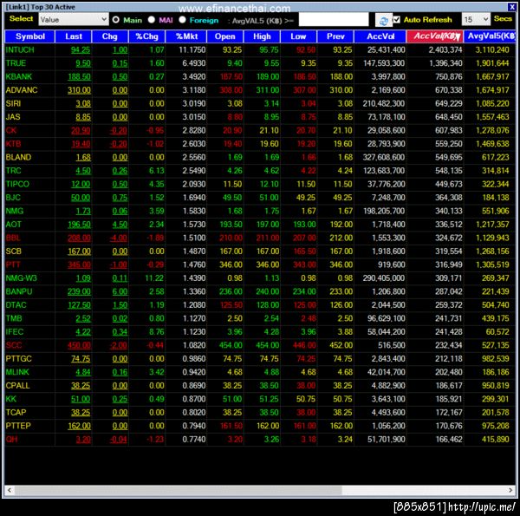Select the SIRI symbol
This screenshot has height=516, width=520.
(13, 103)
